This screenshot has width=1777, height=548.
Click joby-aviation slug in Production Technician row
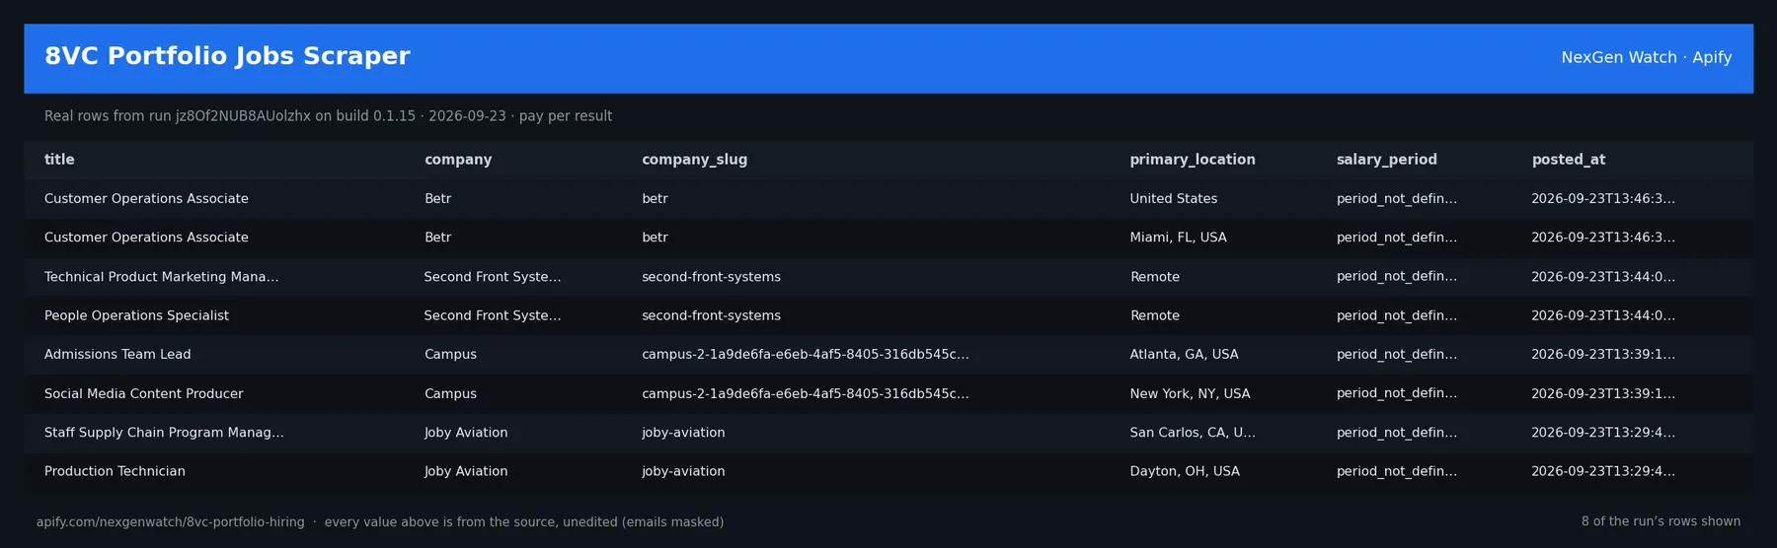tap(683, 471)
